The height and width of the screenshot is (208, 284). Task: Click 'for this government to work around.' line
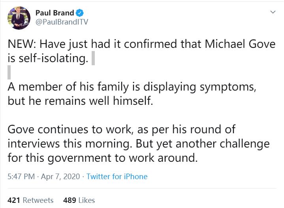[102, 158]
